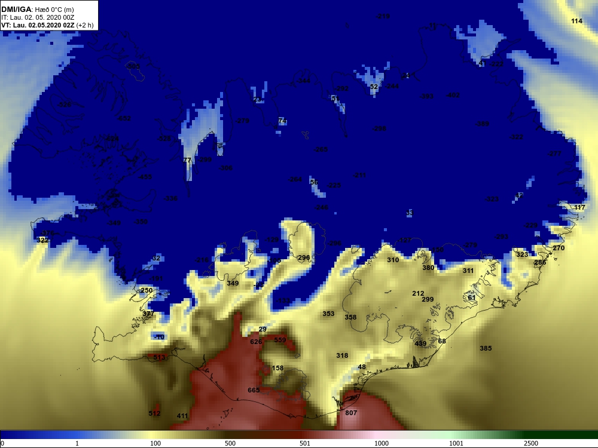
Task: Click the 'DMI/IGA: Hæð 0°C (m)' title text
Action: (37, 10)
